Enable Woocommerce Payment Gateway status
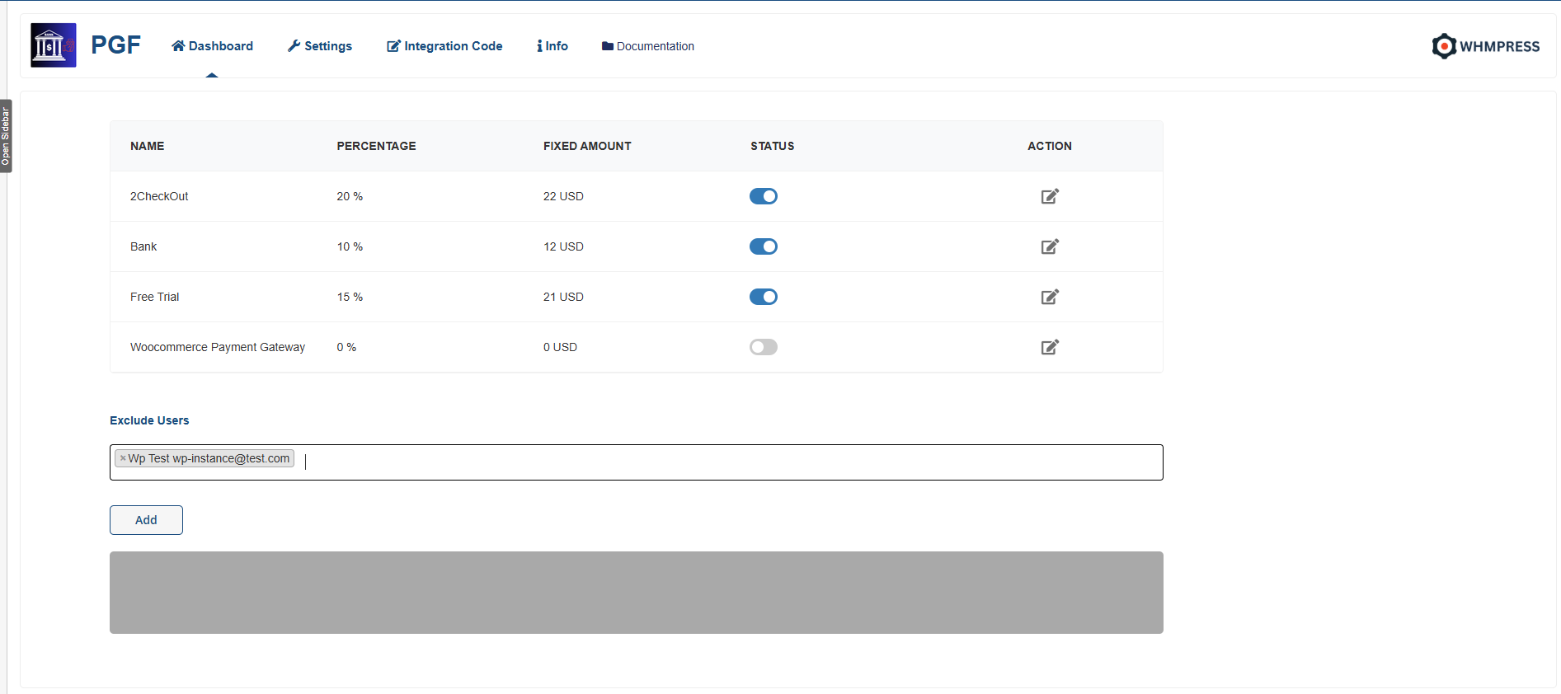Viewport: 1561px width, 694px height. click(763, 347)
